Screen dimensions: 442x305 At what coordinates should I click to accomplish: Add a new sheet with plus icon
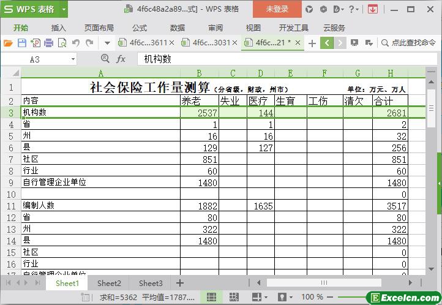coord(180,283)
